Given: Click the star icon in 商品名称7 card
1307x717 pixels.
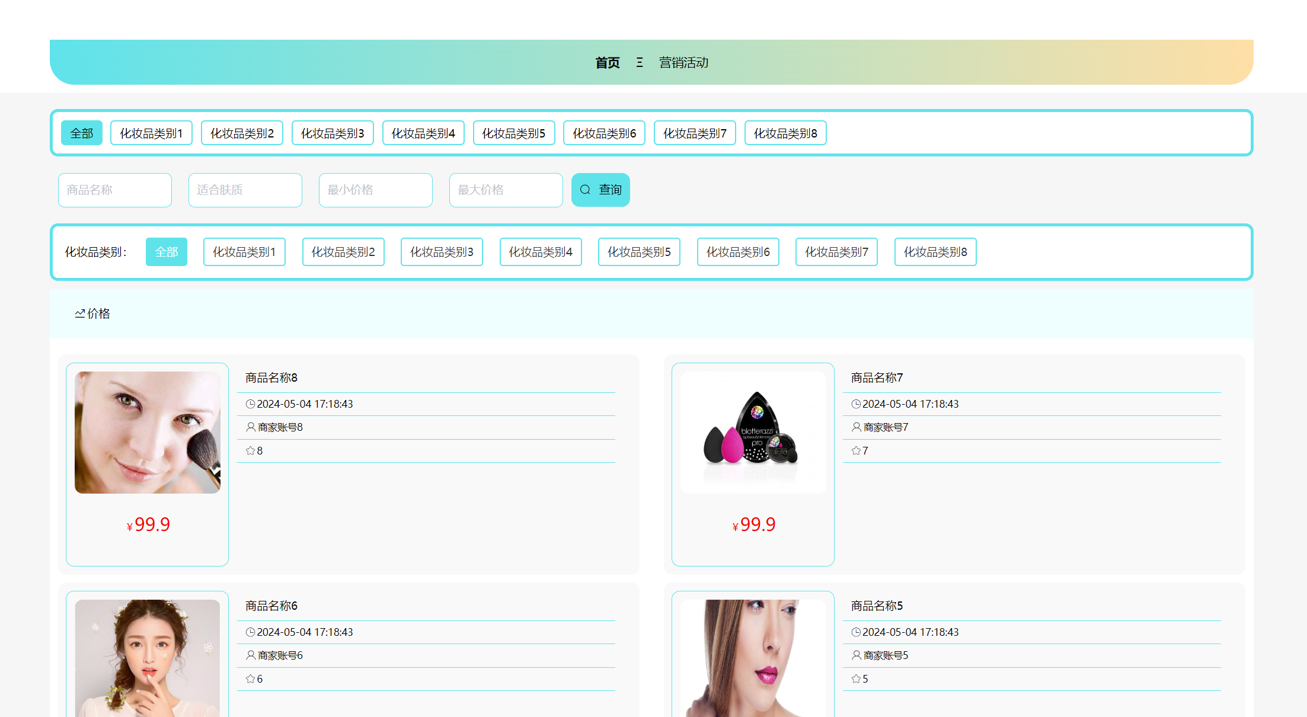Looking at the screenshot, I should [x=857, y=451].
